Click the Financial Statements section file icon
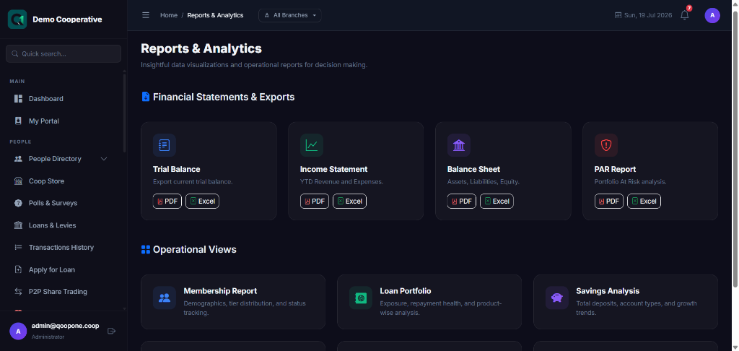Screen dimensions: 739x351 [146, 97]
